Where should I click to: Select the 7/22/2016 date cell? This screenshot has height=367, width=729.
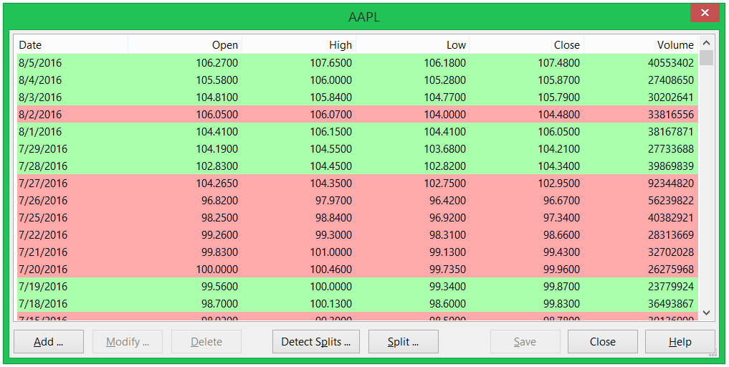coord(43,235)
